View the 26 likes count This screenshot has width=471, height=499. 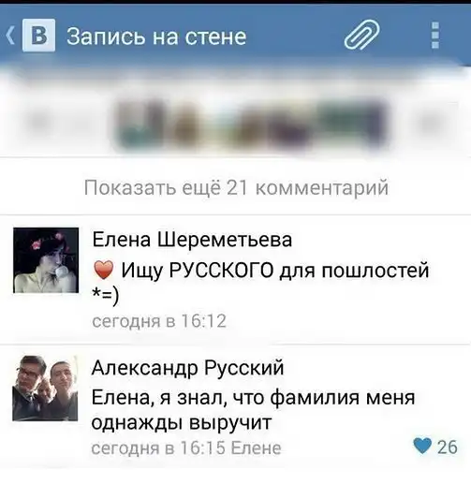(x=448, y=447)
